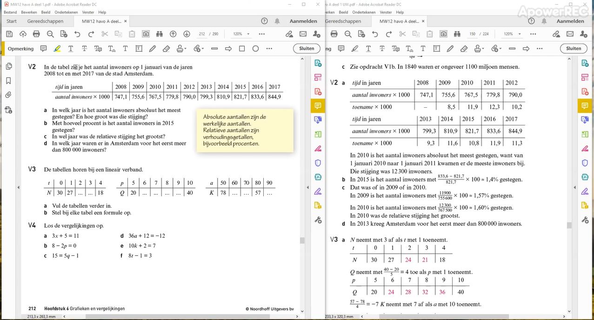Select the line drawing tool in left window

(x=214, y=48)
